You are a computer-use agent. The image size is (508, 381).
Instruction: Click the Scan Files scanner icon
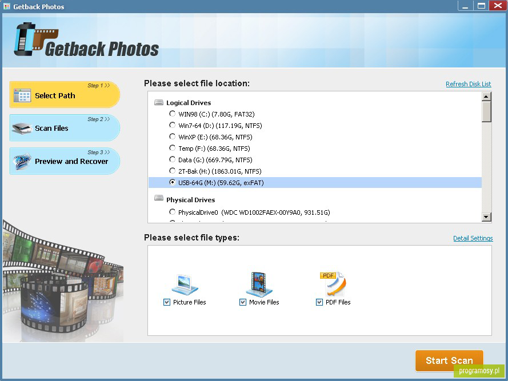[x=22, y=129]
